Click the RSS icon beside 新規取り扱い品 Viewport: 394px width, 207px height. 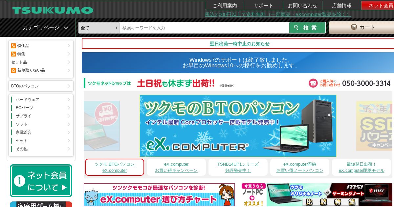click(x=13, y=70)
